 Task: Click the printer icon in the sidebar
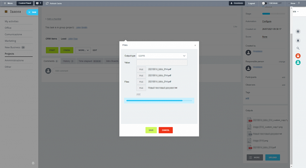[x=33, y=163]
